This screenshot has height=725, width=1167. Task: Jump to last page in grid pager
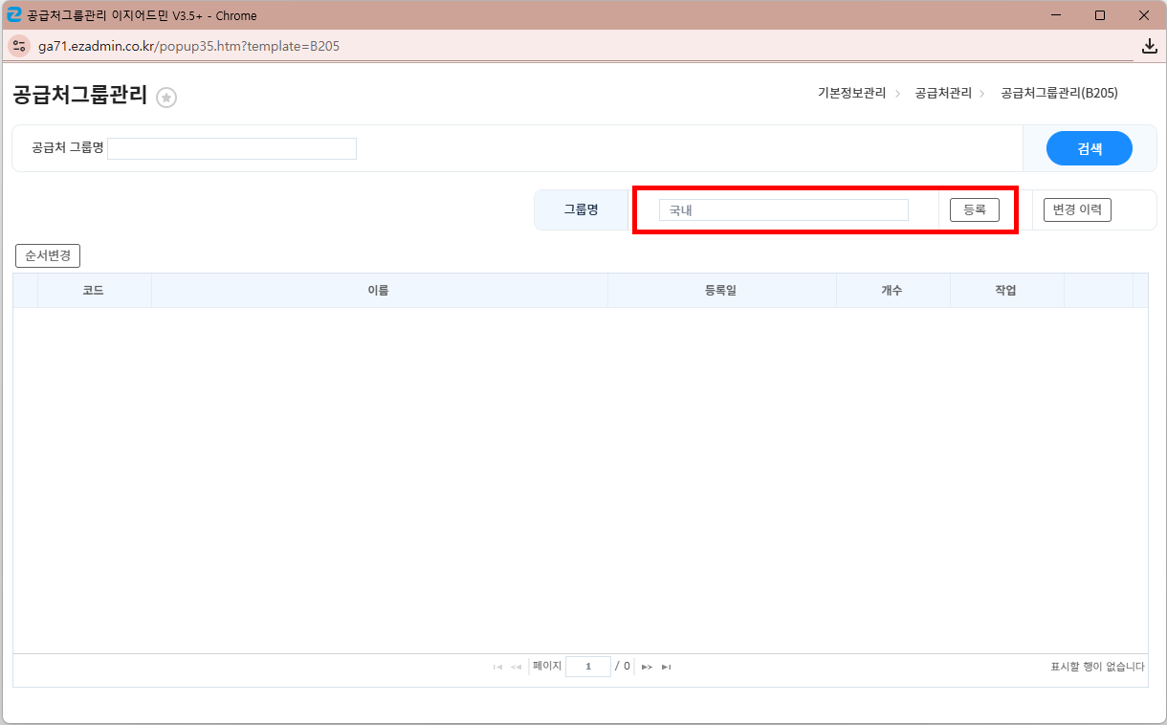[667, 667]
